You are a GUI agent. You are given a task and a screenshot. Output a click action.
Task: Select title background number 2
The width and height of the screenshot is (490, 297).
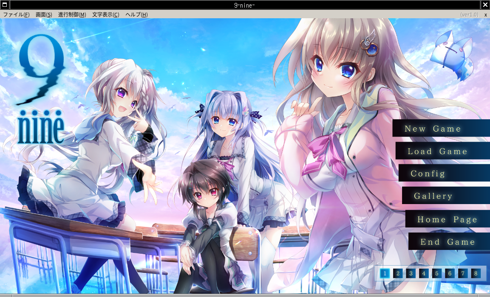[398, 274]
